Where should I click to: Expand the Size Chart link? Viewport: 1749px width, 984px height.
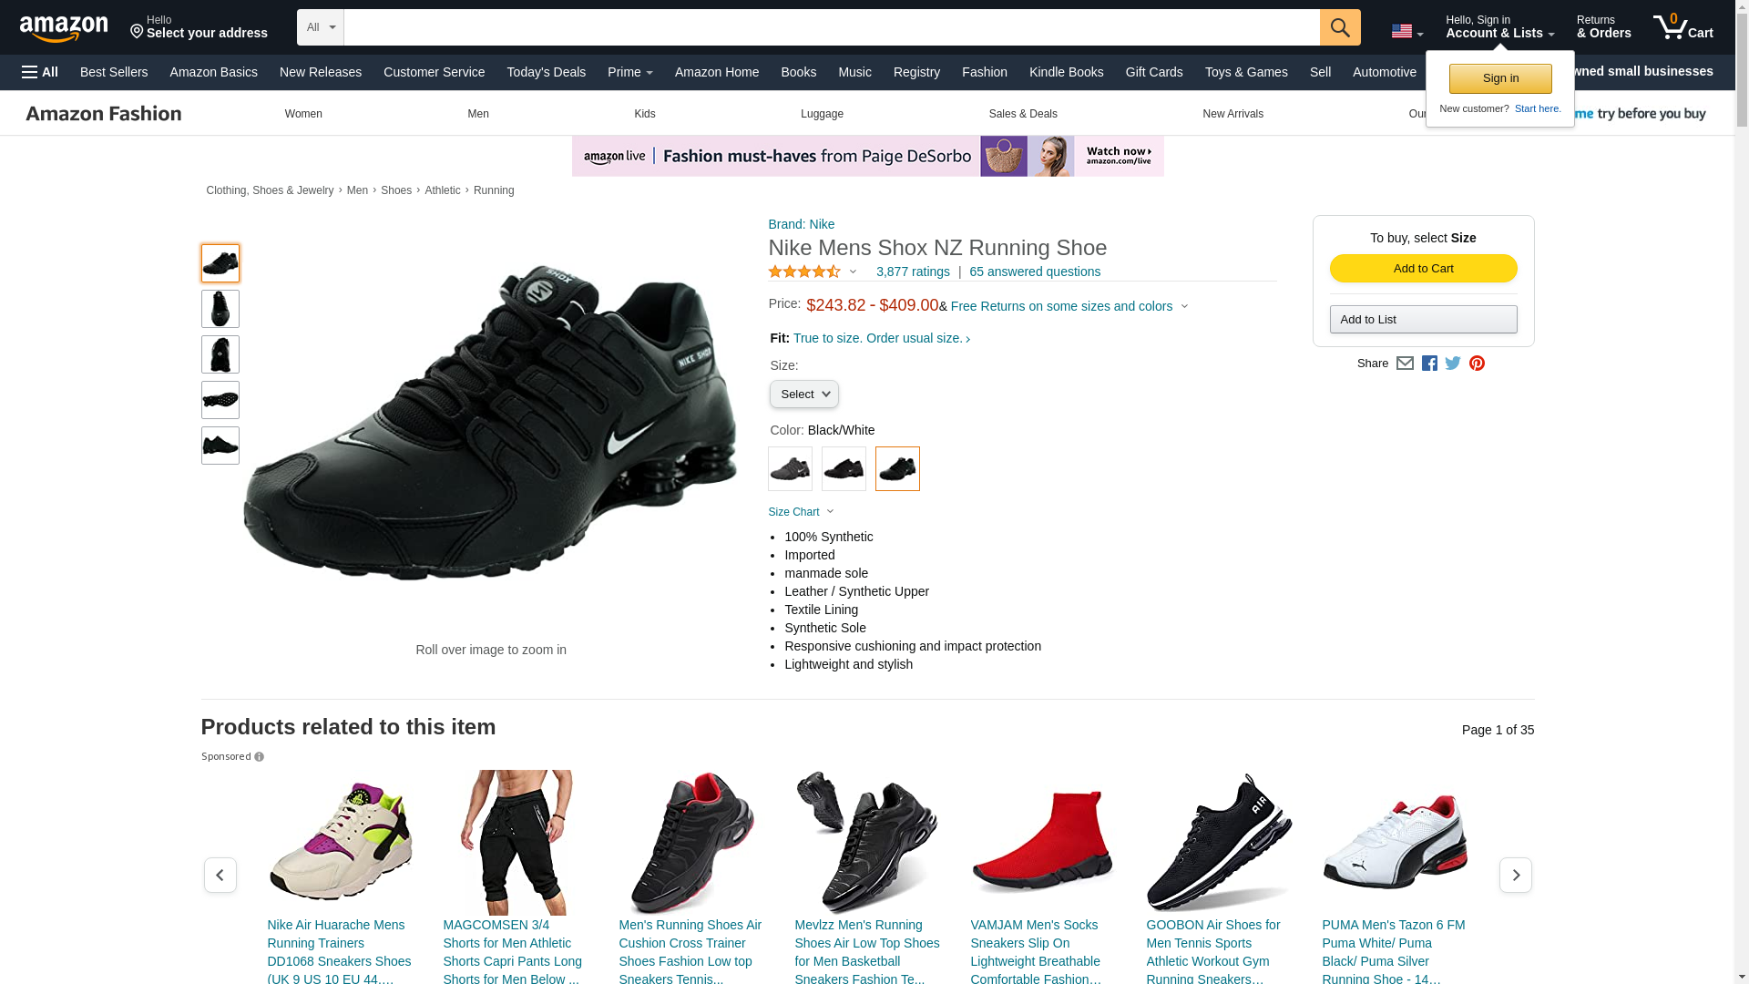(801, 512)
